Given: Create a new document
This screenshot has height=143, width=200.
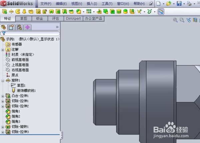Looking at the screenshot, I should [158, 3].
